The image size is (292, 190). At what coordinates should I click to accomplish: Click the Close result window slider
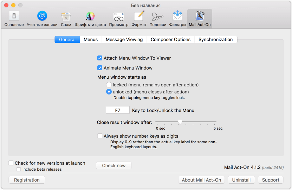pyautogui.click(x=186, y=122)
